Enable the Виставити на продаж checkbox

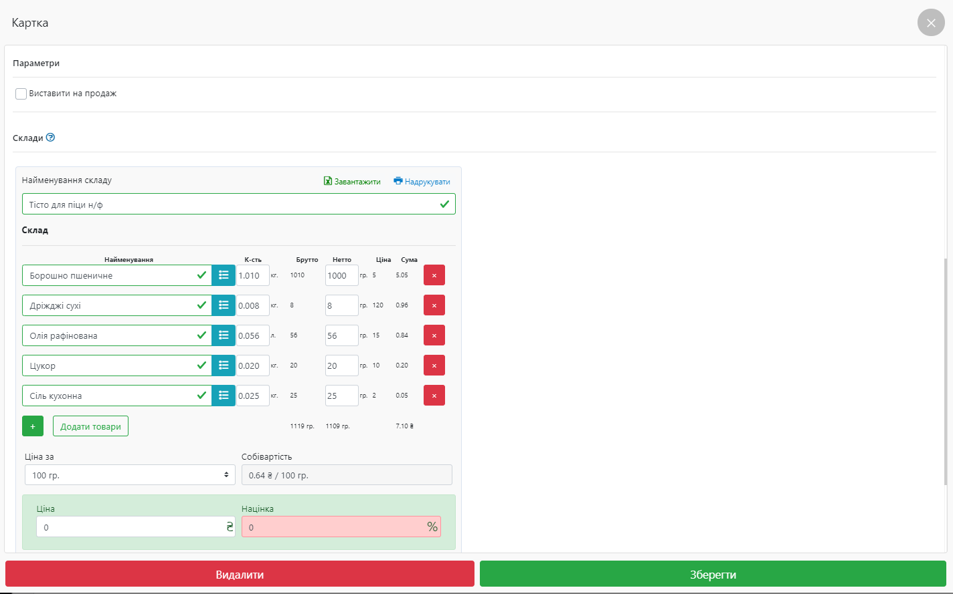[x=21, y=94]
